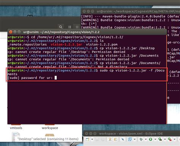Minimize the Eclipse IDE window
The height and width of the screenshot is (146, 180).
(91, 133)
